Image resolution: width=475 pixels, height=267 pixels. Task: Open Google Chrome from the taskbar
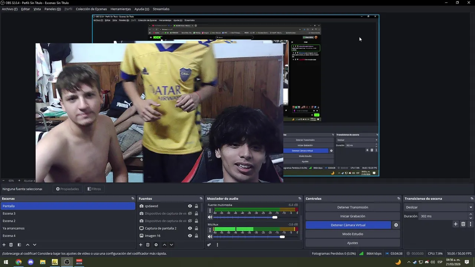coord(19,262)
